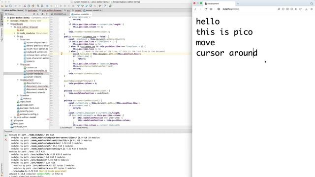
Task: Click the moveDown() breadcrumb below editor
Action: [x=82, y=128]
